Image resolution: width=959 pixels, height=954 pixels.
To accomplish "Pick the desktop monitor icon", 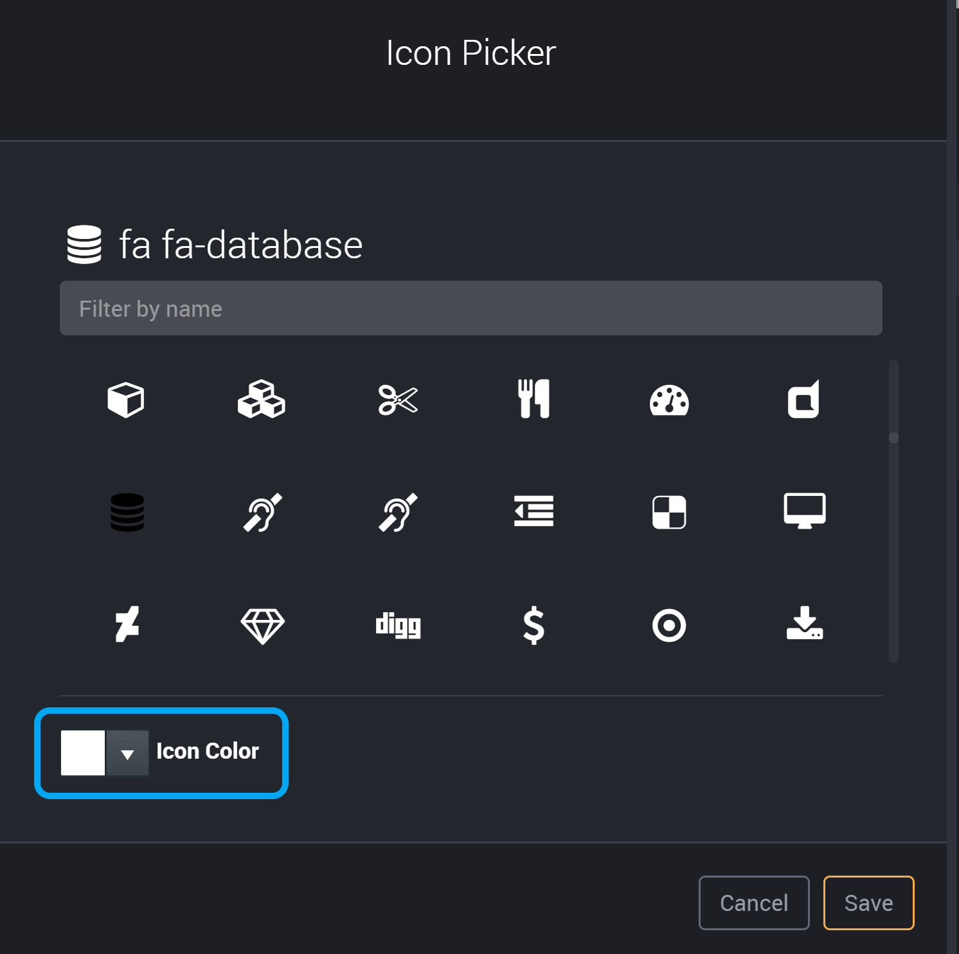I will (x=804, y=511).
